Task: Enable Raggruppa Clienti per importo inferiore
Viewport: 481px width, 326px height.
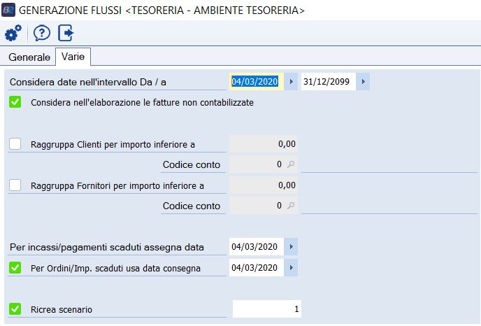Action: [15, 144]
